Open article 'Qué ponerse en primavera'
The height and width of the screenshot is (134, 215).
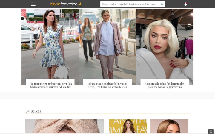pos(50,85)
